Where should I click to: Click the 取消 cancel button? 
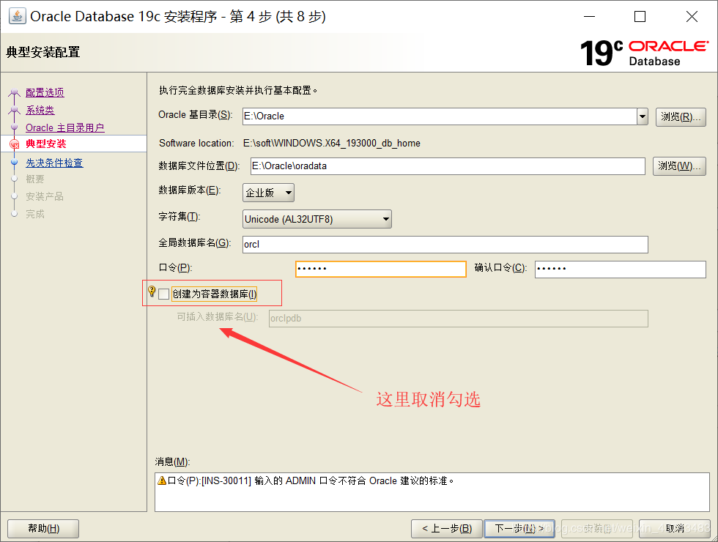point(675,528)
